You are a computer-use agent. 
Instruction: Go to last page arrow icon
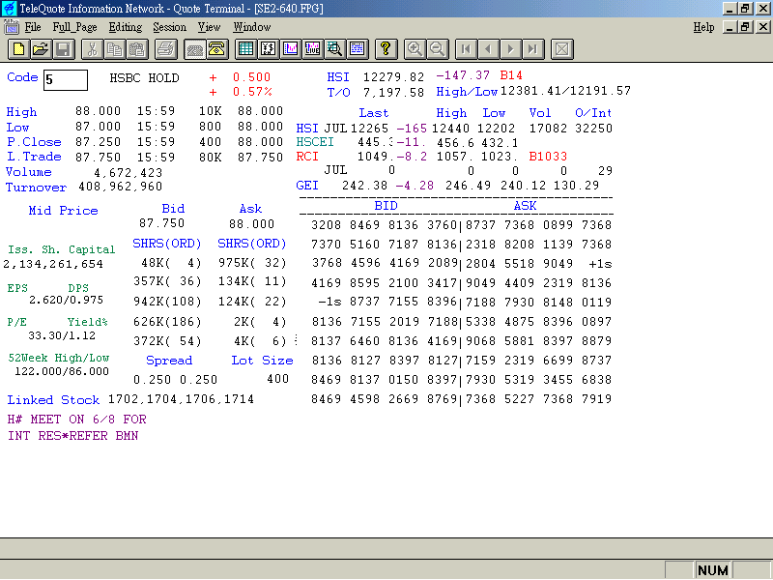pyautogui.click(x=533, y=49)
